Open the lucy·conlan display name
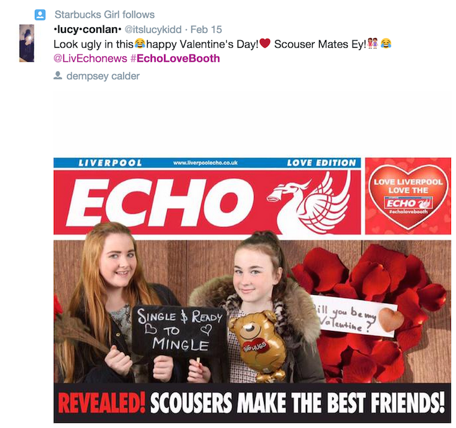This screenshot has height=428, width=456. (x=87, y=29)
